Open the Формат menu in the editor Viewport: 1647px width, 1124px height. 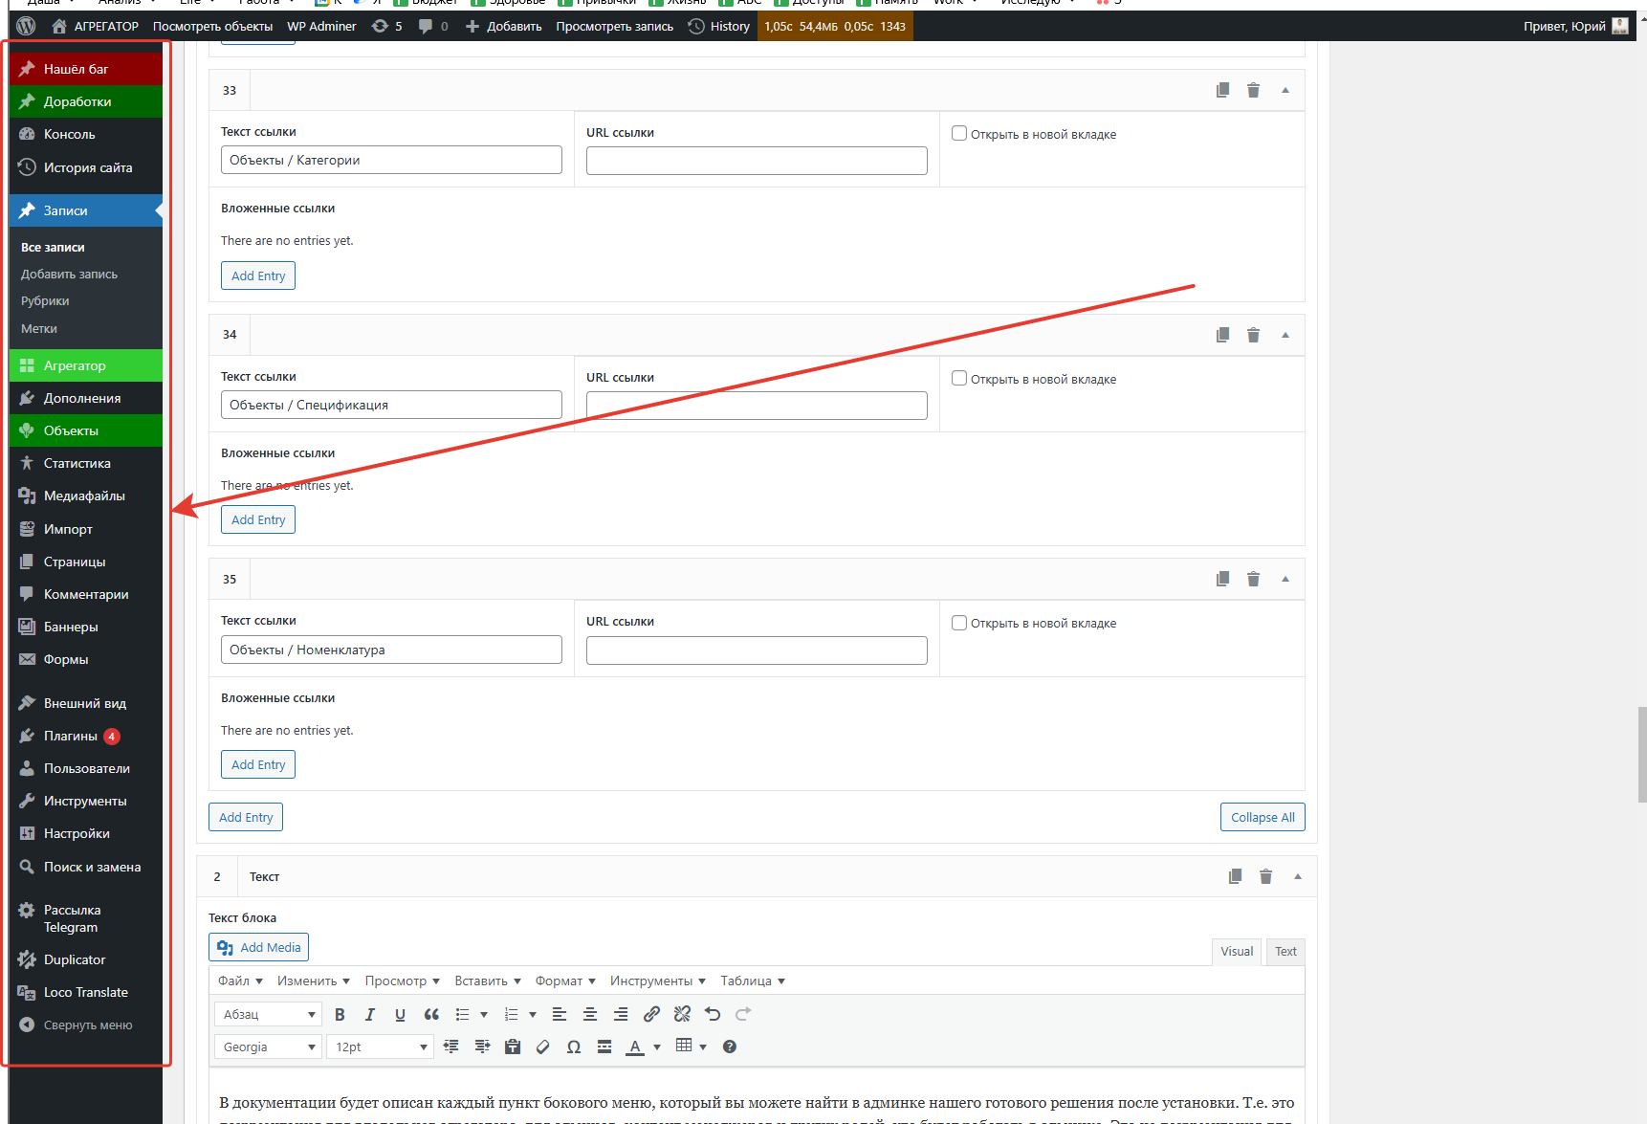(x=564, y=981)
